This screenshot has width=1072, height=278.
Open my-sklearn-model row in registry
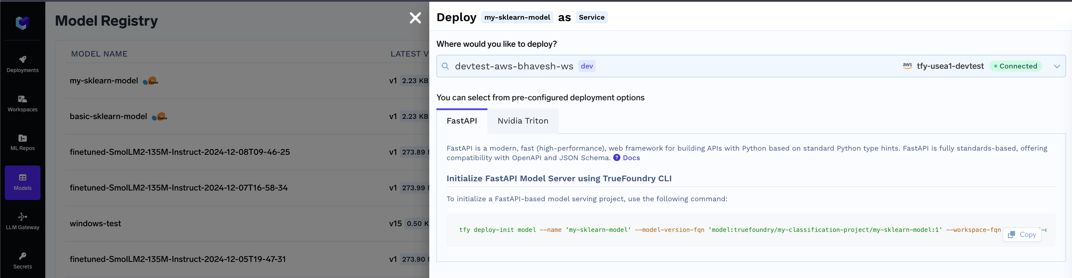pyautogui.click(x=104, y=81)
